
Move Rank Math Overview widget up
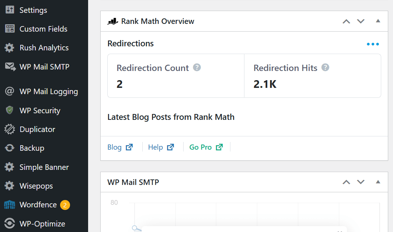[347, 21]
